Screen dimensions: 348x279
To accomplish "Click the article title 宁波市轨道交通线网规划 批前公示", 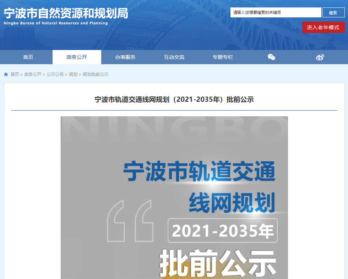I will coord(174,100).
